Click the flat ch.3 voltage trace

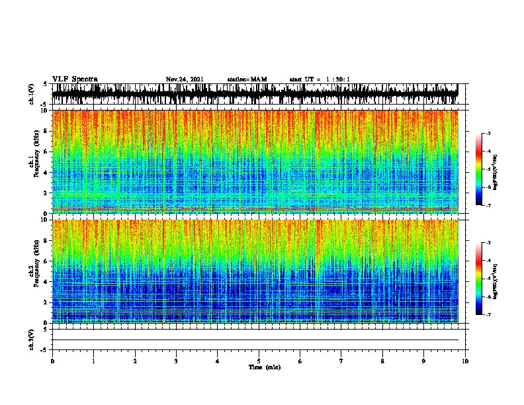[255, 340]
